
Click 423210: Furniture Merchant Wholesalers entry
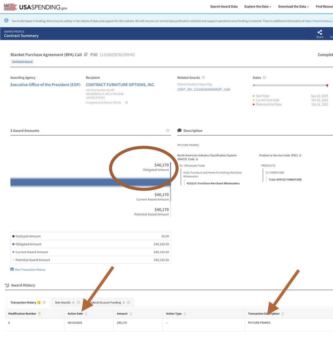[x=213, y=184]
